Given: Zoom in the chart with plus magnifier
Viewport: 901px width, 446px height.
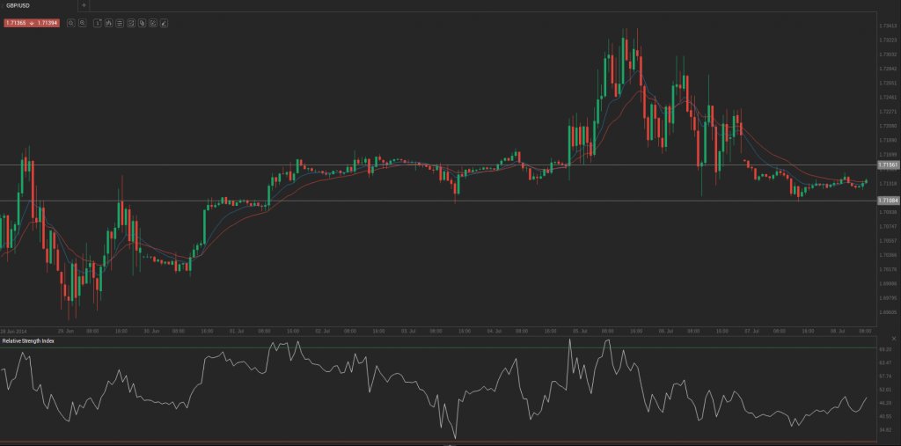Looking at the screenshot, I should click(x=82, y=23).
